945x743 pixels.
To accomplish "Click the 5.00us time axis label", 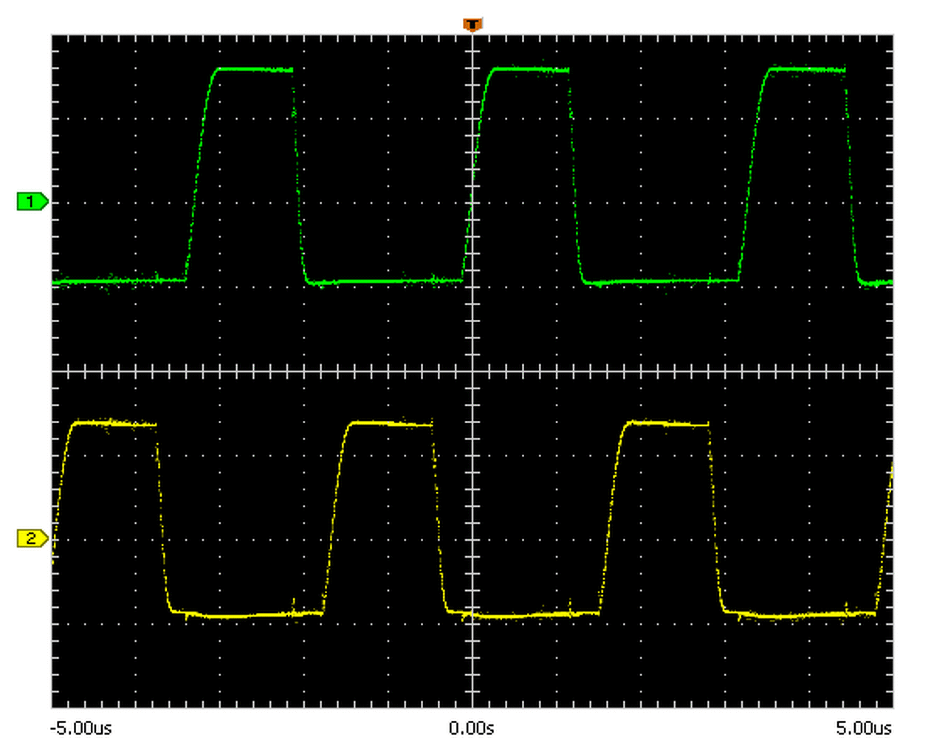I will pos(864,728).
